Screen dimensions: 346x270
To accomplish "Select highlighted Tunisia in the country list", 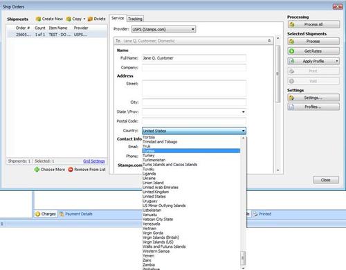I will coord(191,151).
